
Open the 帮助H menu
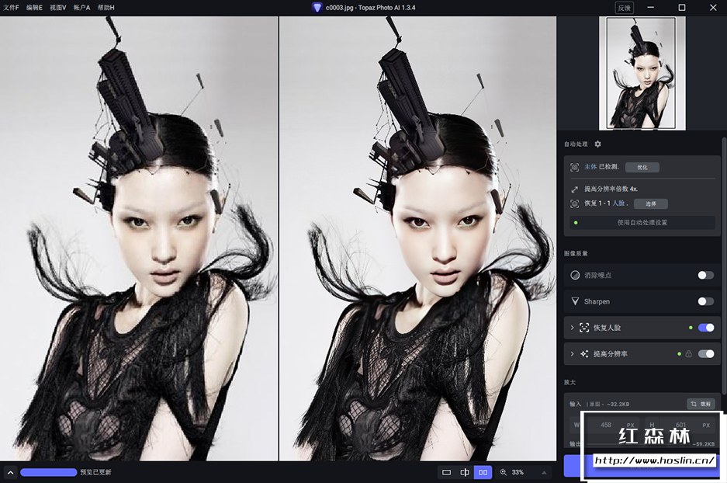tap(106, 8)
